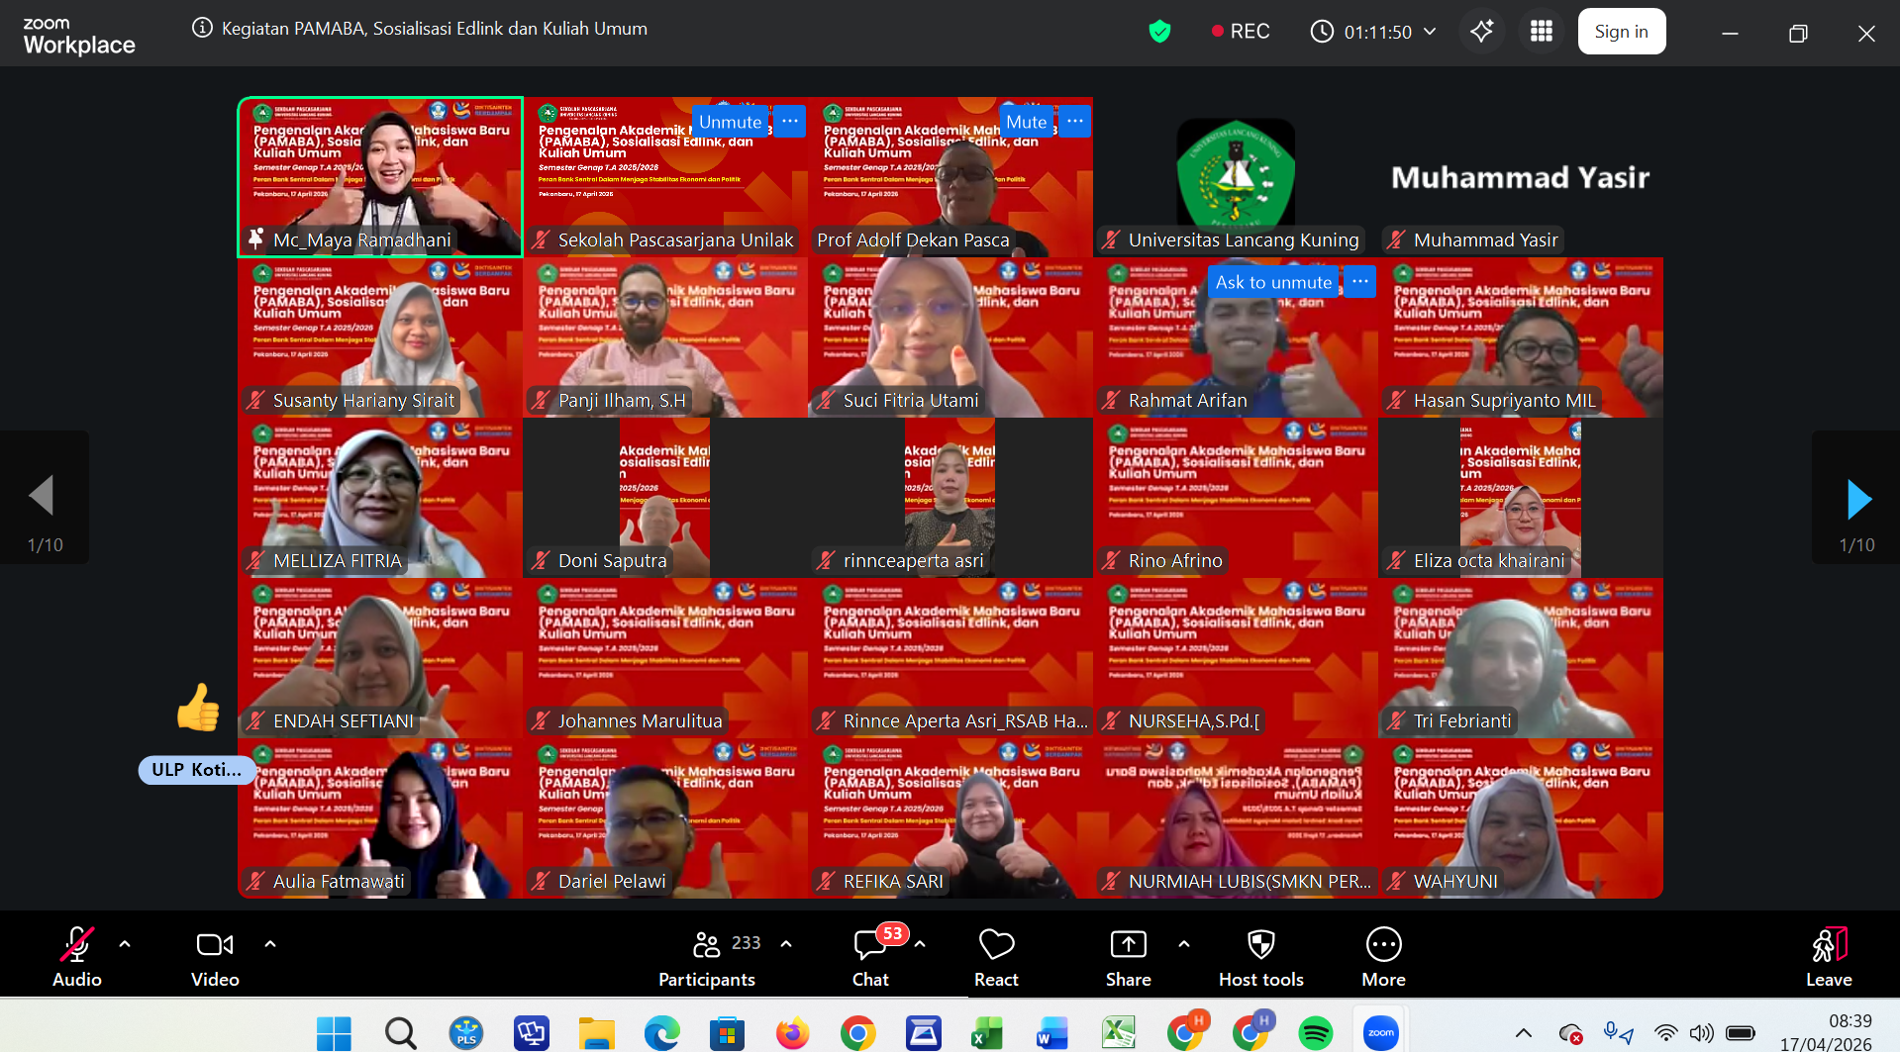Click the REC recording indicator
Screen dimensions: 1900x1052
click(x=1241, y=32)
